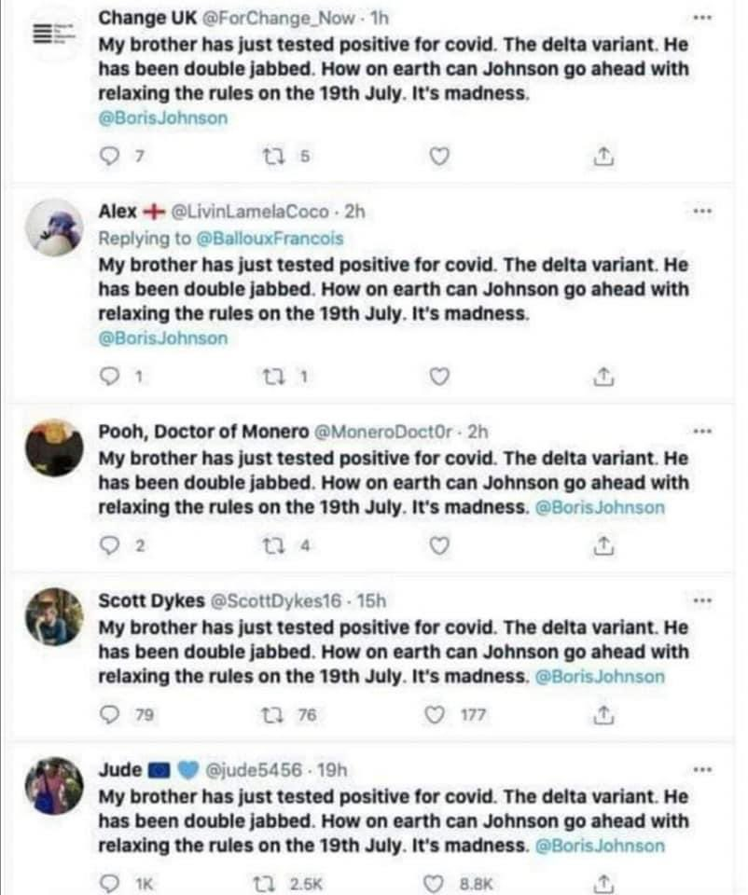Retweet the Scott Dykes tweet
748x895 pixels.
[274, 715]
